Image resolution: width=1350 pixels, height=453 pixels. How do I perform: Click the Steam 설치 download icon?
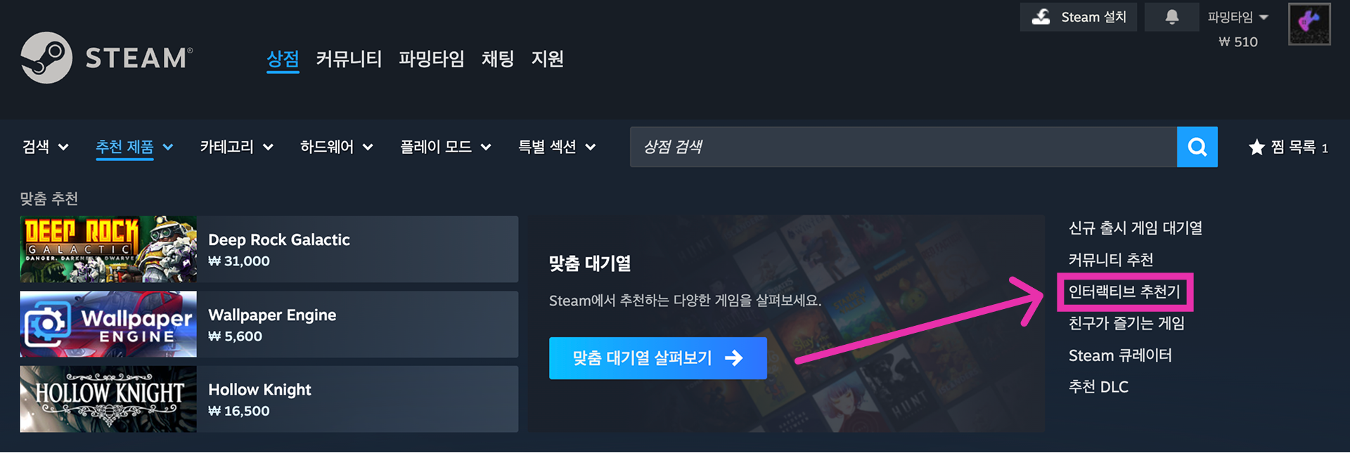(1041, 17)
